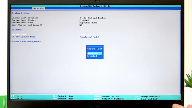Image resolution: width=192 pixels, height=108 pixels.
Task: Click Enter Select SubMenu hint
Action: [109, 99]
